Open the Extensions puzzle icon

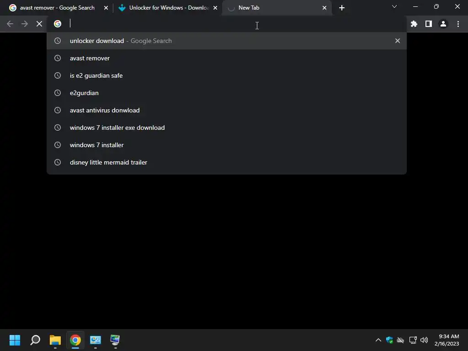[414, 24]
